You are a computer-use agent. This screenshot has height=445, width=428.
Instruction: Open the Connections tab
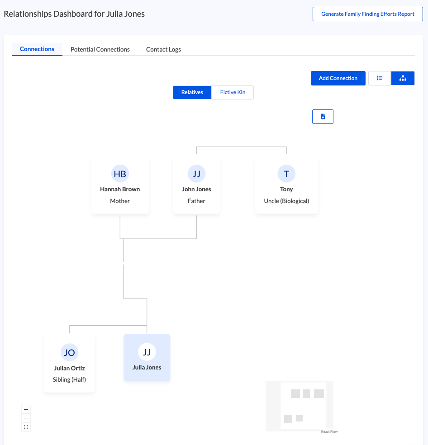coord(37,49)
